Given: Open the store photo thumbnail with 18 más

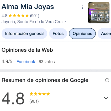Looking at the screenshot, I should click(x=99, y=13).
